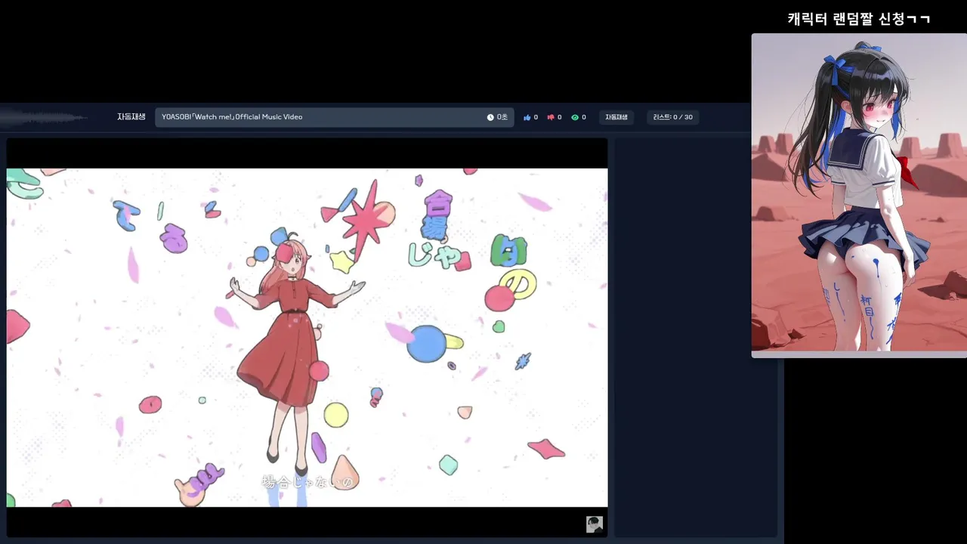Open the 리스트: 0 / 30 playlist counter
Image resolution: width=967 pixels, height=544 pixels.
(x=673, y=117)
